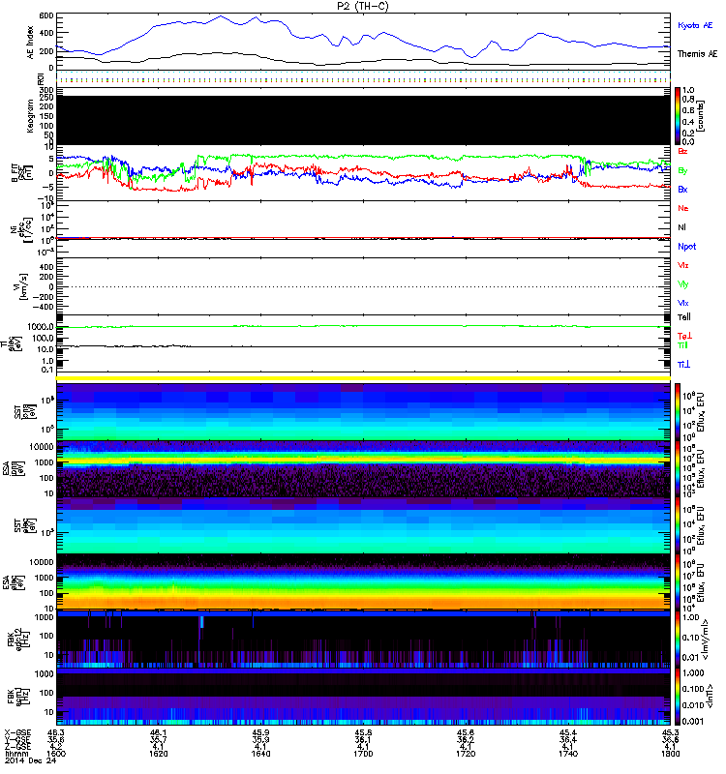Click the blue Bx legend label
The image size is (726, 774).
pos(682,189)
